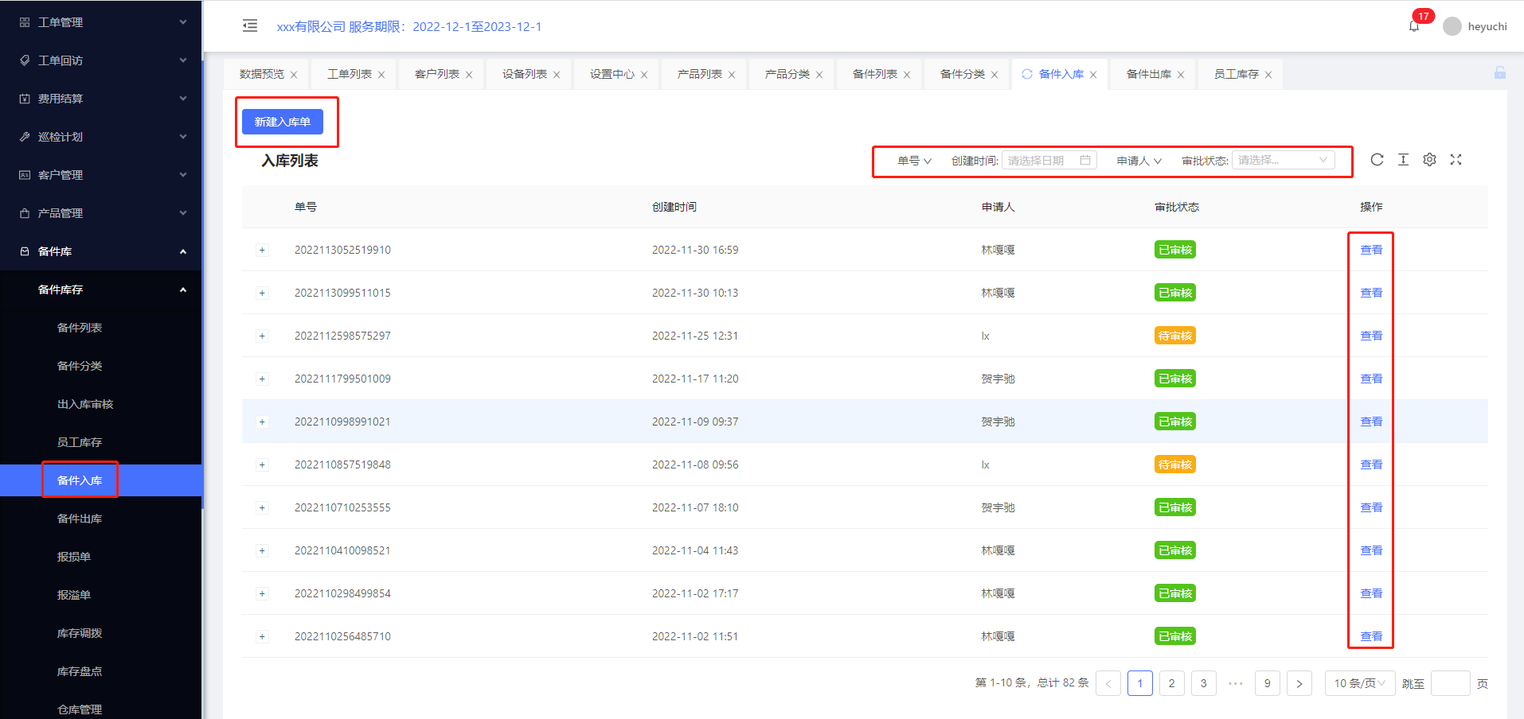Collapse the 备件库存 submenu
Image resolution: width=1524 pixels, height=719 pixels.
coord(101,290)
